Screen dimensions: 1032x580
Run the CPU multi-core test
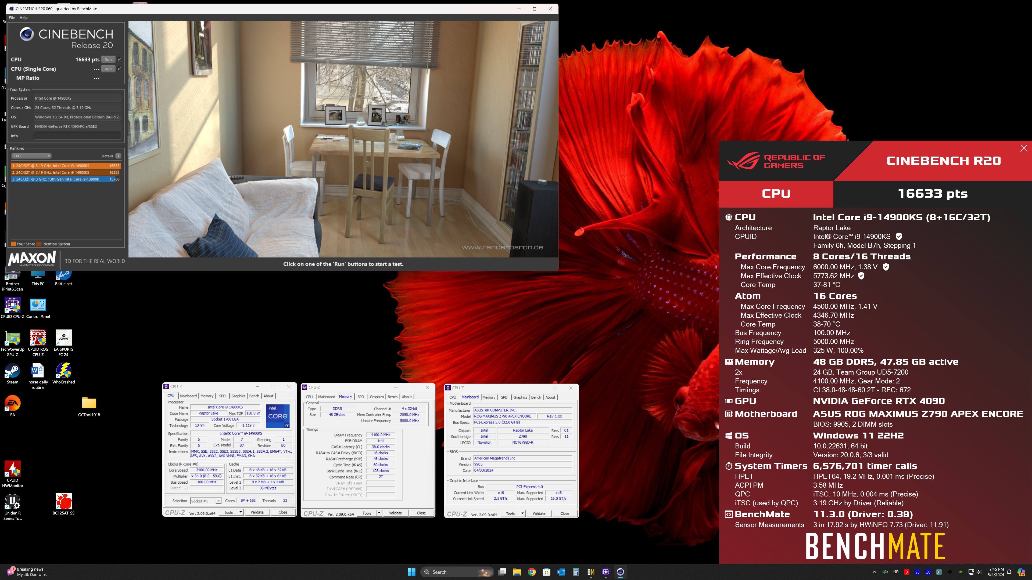pyautogui.click(x=108, y=59)
